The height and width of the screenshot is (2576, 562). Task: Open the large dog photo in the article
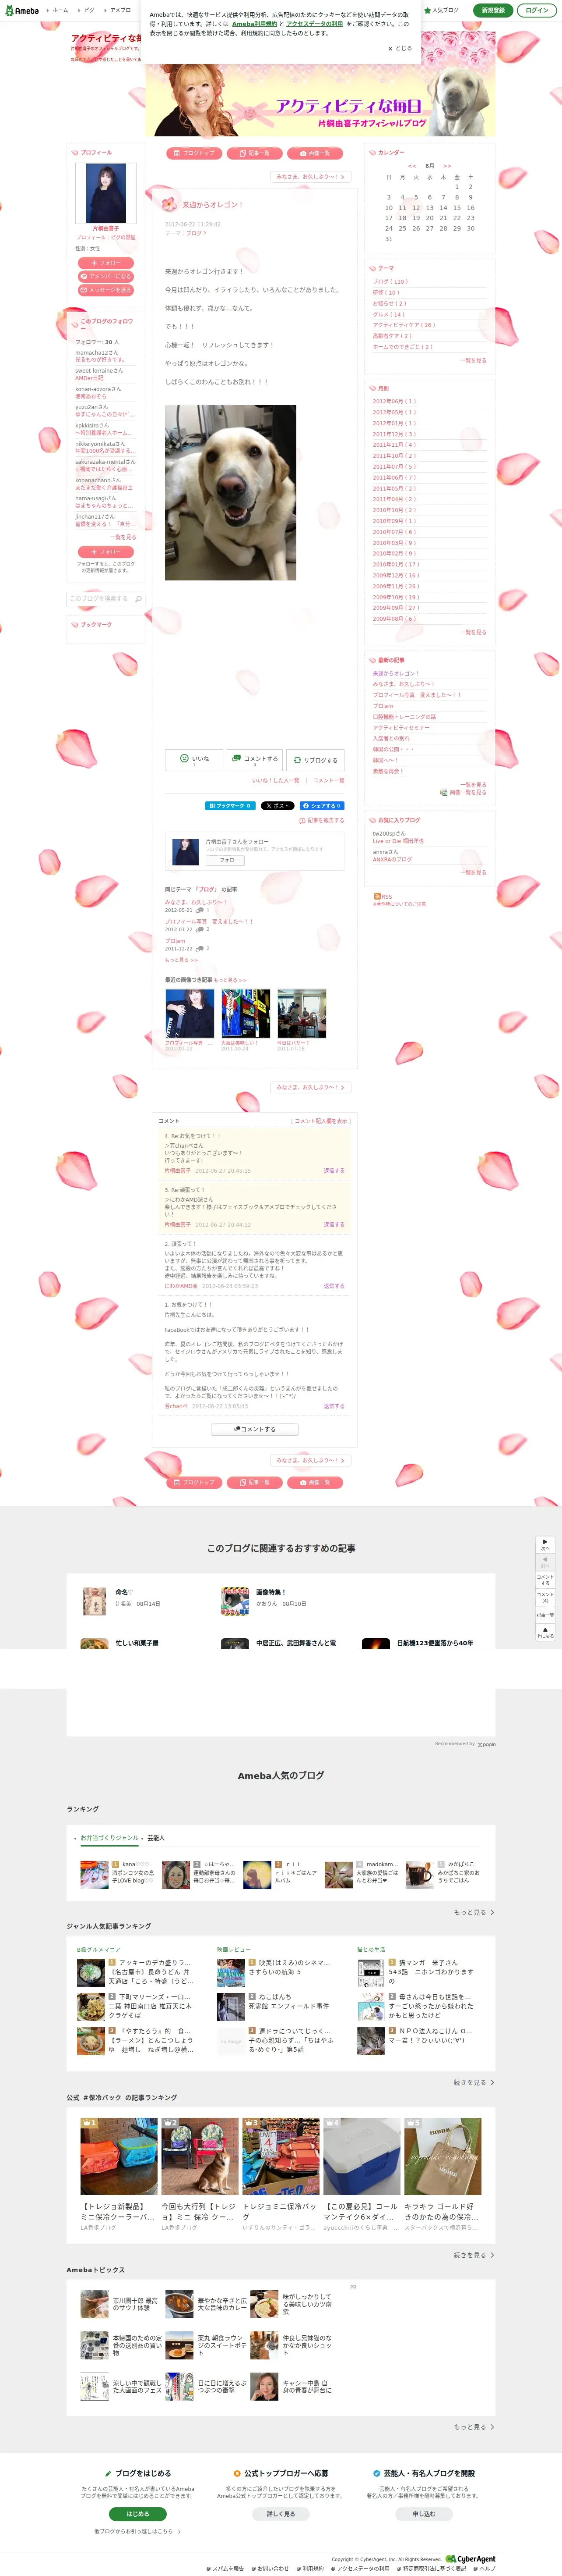click(x=231, y=492)
